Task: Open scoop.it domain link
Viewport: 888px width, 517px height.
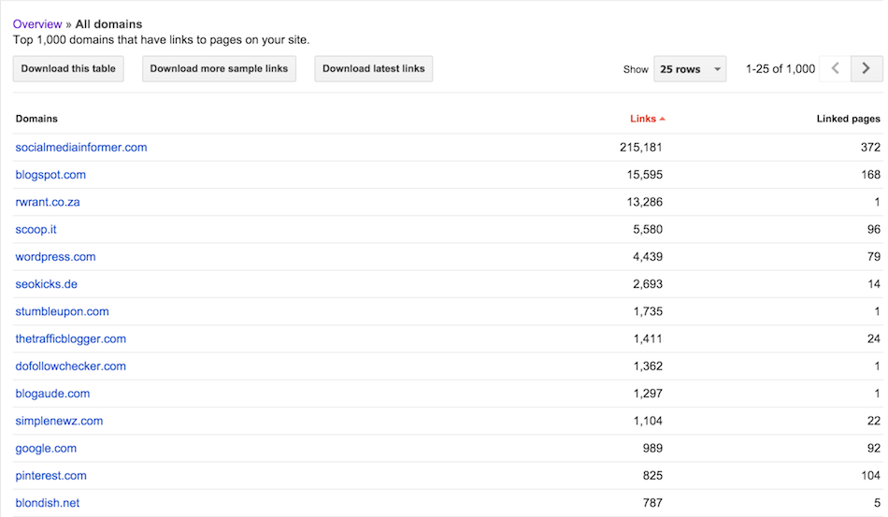Action: click(x=36, y=229)
